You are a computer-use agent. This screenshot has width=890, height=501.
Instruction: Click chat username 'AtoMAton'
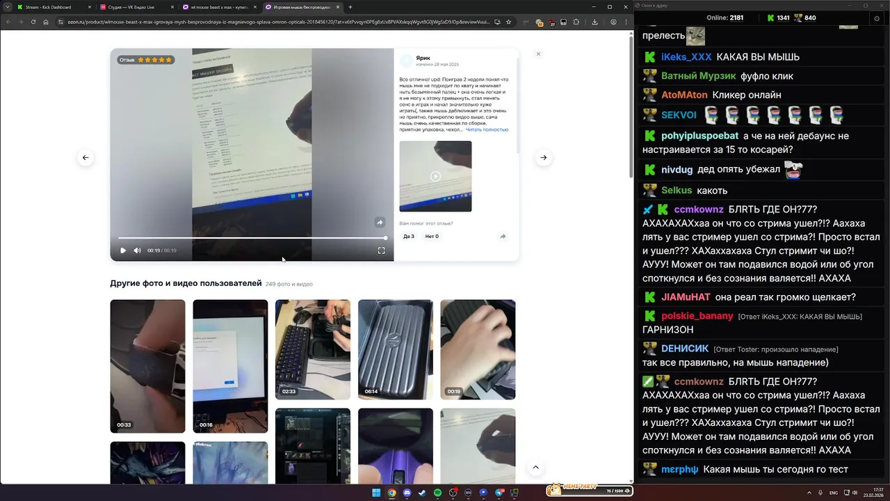tap(684, 95)
